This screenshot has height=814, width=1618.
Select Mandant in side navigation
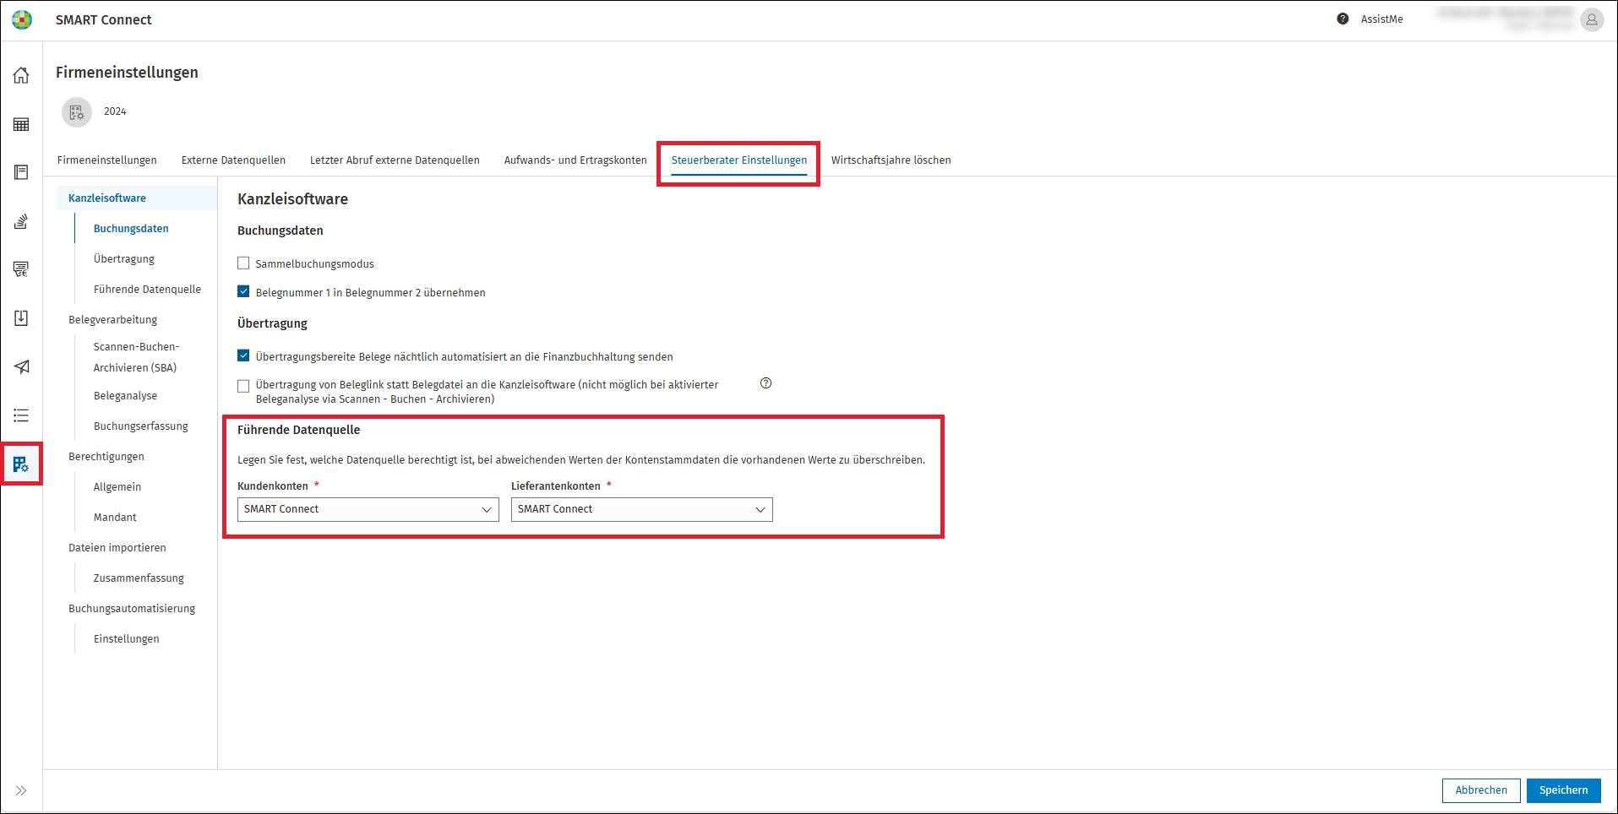point(115,518)
